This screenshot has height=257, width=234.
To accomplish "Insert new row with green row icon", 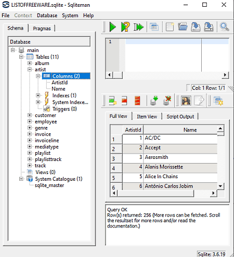I will click(113, 101).
